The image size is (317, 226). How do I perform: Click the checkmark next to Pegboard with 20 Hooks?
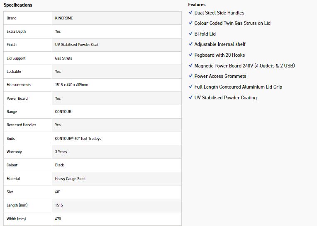coord(190,55)
